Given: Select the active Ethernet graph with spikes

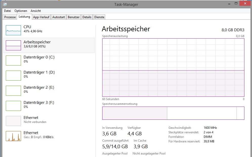Looking at the screenshot, I should tap(13, 136).
